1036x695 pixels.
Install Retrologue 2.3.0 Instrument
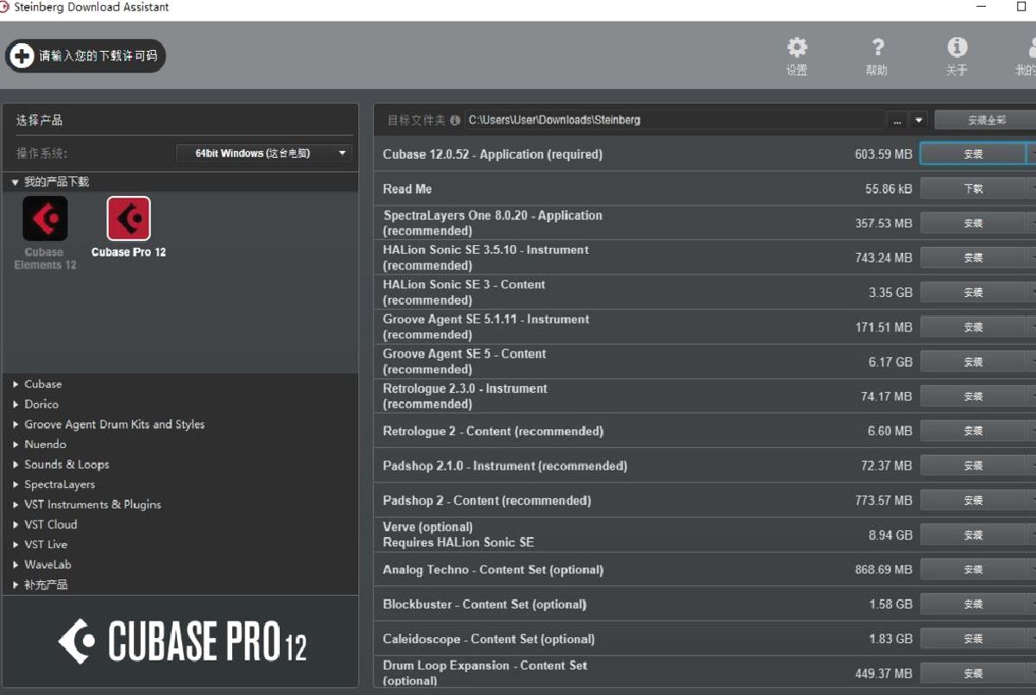coord(973,396)
